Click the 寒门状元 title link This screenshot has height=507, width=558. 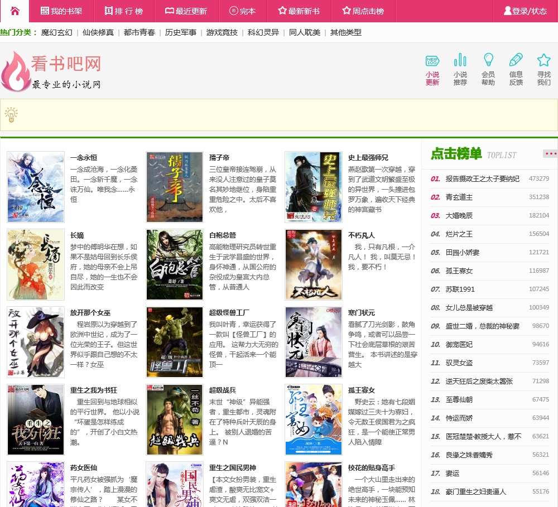coord(361,313)
